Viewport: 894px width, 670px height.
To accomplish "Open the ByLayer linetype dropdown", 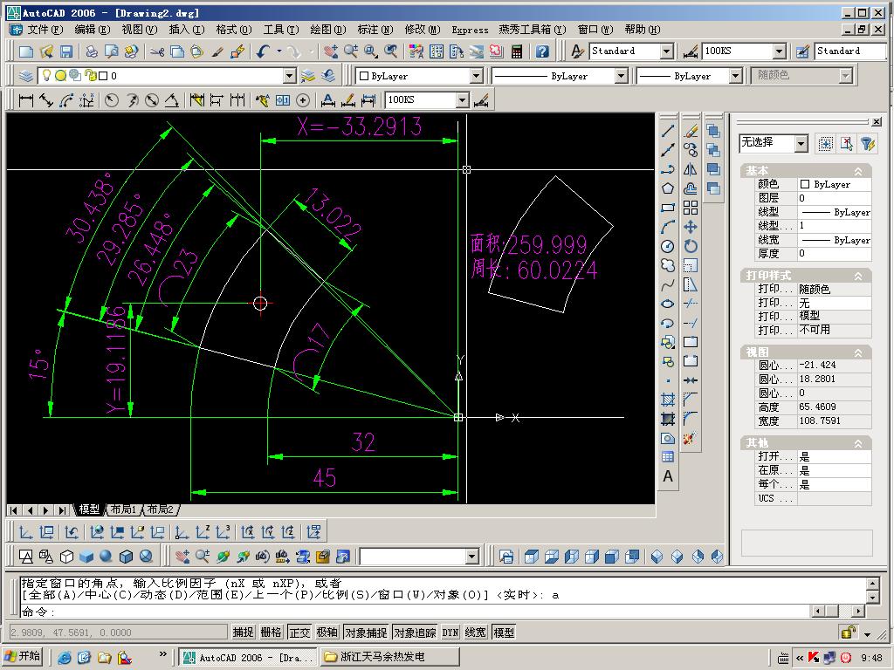I will [622, 76].
